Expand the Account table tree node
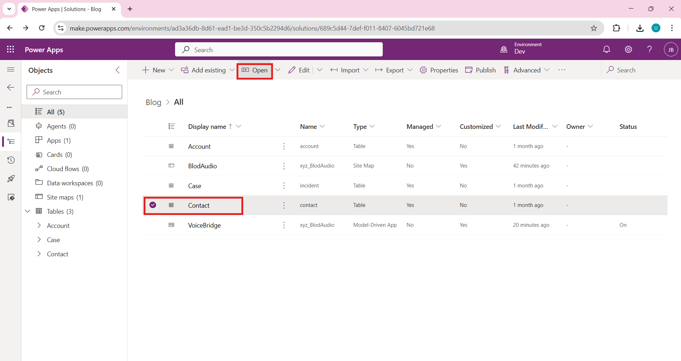The width and height of the screenshot is (681, 361). 39,226
